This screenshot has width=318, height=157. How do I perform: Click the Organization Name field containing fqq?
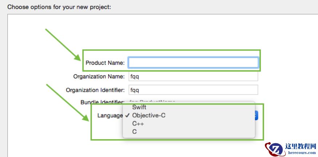tap(193, 77)
